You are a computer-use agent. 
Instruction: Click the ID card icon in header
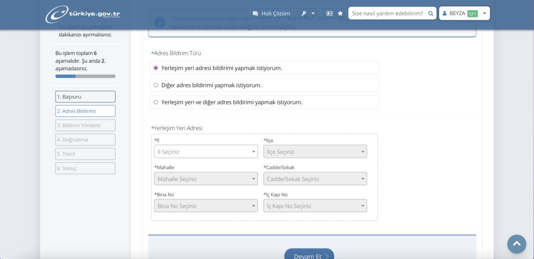pos(329,13)
